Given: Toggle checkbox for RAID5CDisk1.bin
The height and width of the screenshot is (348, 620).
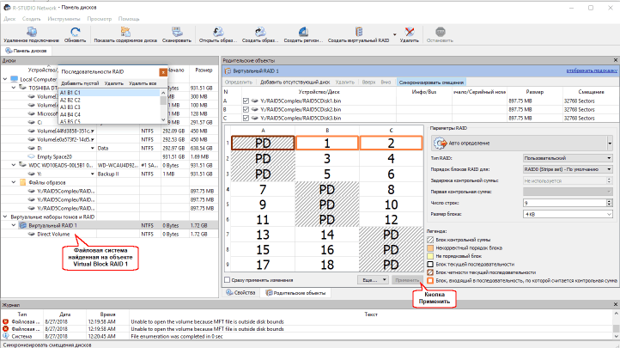Looking at the screenshot, I should pyautogui.click(x=246, y=101).
